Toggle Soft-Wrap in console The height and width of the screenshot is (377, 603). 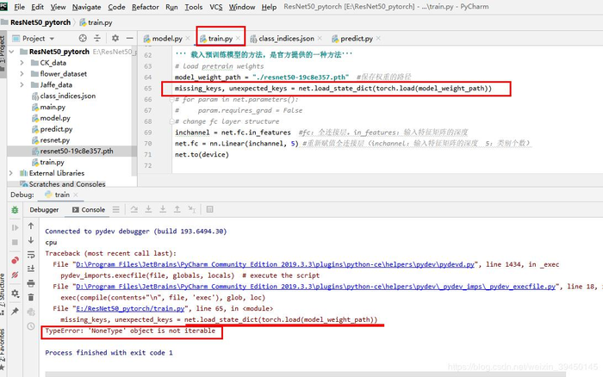[31, 255]
